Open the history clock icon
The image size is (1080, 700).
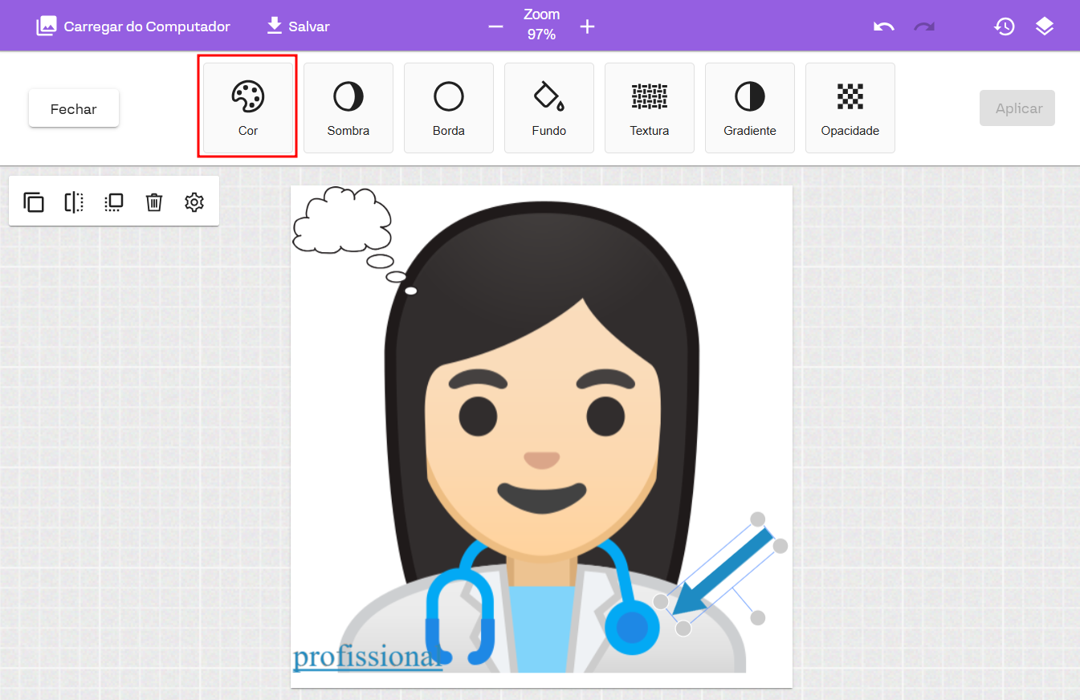(x=1004, y=26)
